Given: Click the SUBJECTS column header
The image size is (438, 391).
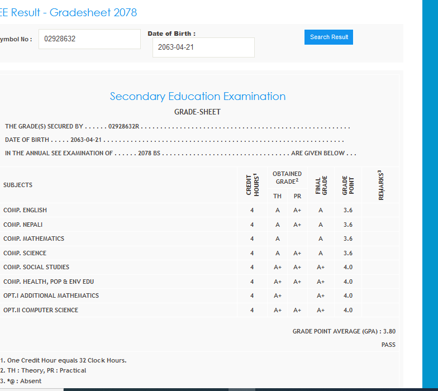Looking at the screenshot, I should pyautogui.click(x=18, y=185).
